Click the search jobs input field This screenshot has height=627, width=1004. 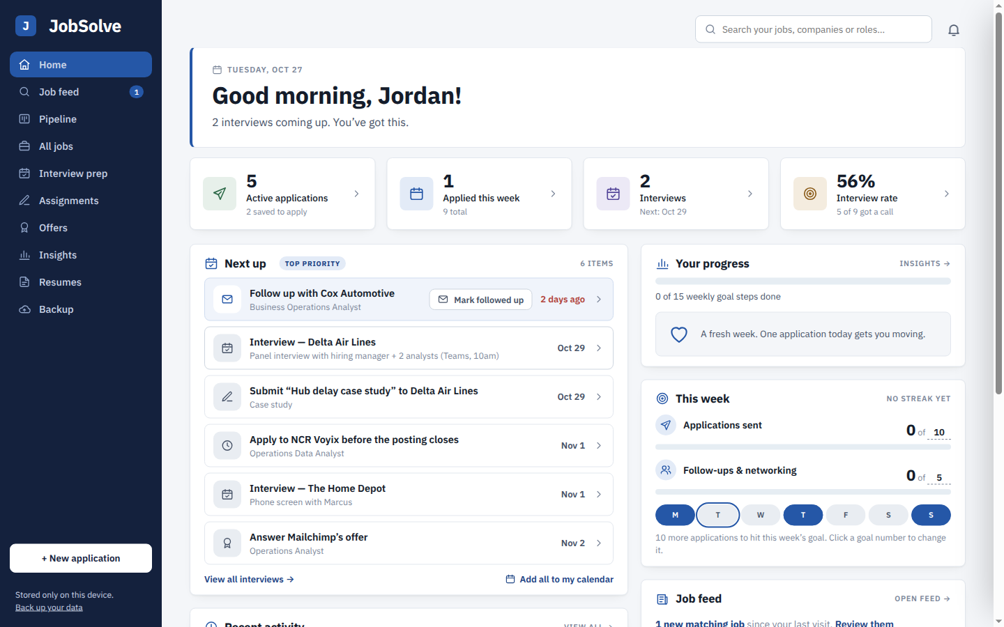click(x=814, y=29)
